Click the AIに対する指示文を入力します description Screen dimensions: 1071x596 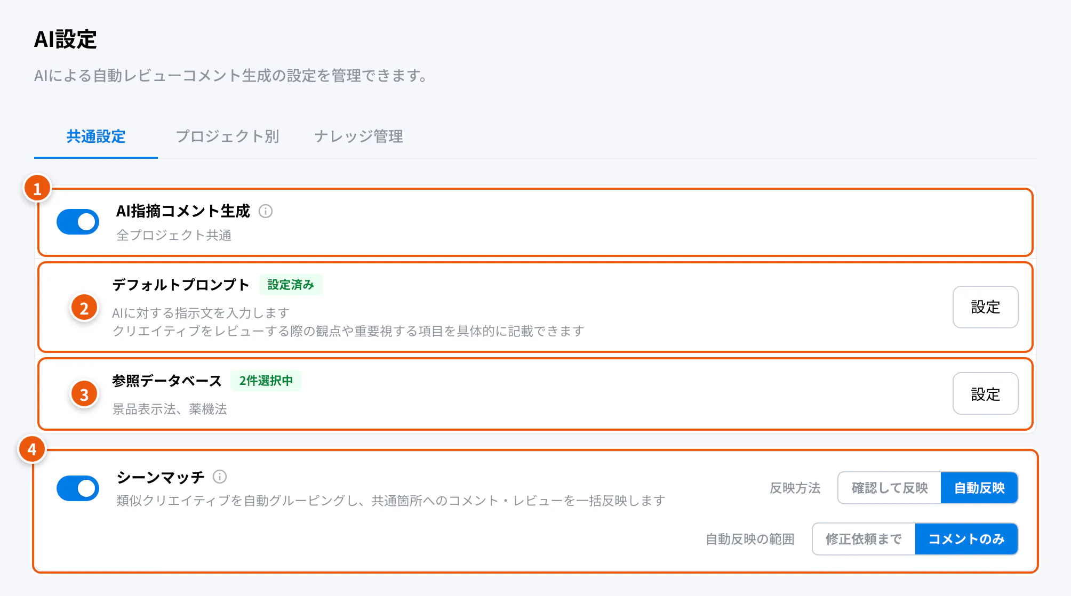(201, 313)
